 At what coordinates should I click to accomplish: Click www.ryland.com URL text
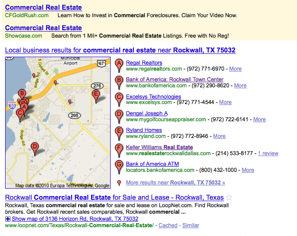point(146,136)
